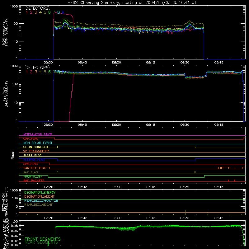Select the FRONTS_OFF flag label
The image size is (249, 249).
click(x=33, y=176)
